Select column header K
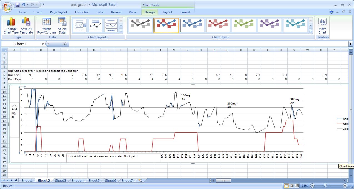 (x=147, y=50)
